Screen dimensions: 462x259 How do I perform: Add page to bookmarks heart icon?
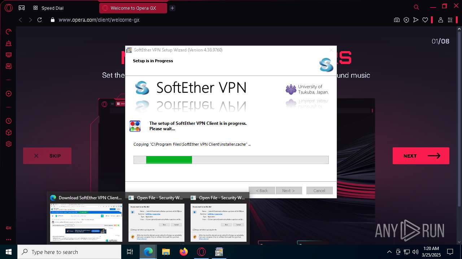pos(425,20)
